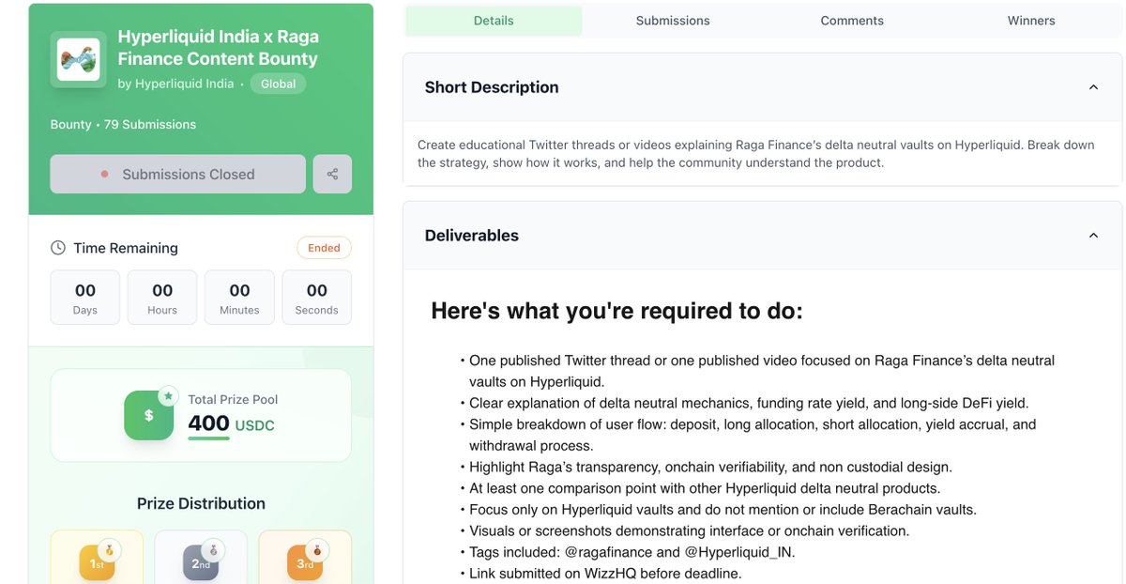The height and width of the screenshot is (584, 1126).
Task: Click the 'One published Twitter thread' bullet
Action: pos(762,371)
